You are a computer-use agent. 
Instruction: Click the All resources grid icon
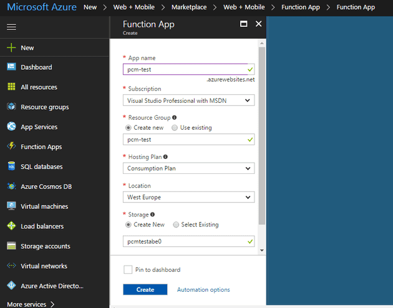click(11, 87)
